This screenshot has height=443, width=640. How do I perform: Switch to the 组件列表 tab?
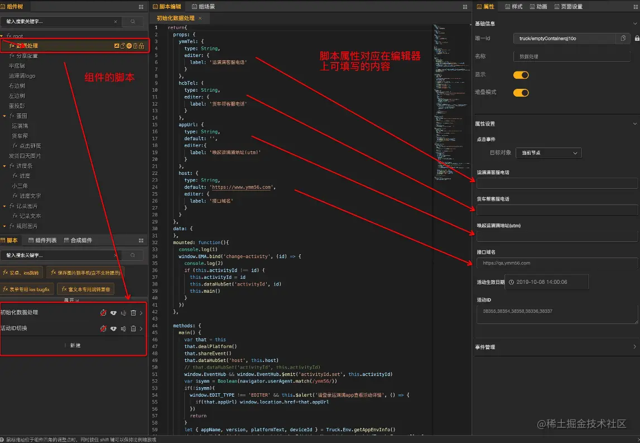click(42, 240)
